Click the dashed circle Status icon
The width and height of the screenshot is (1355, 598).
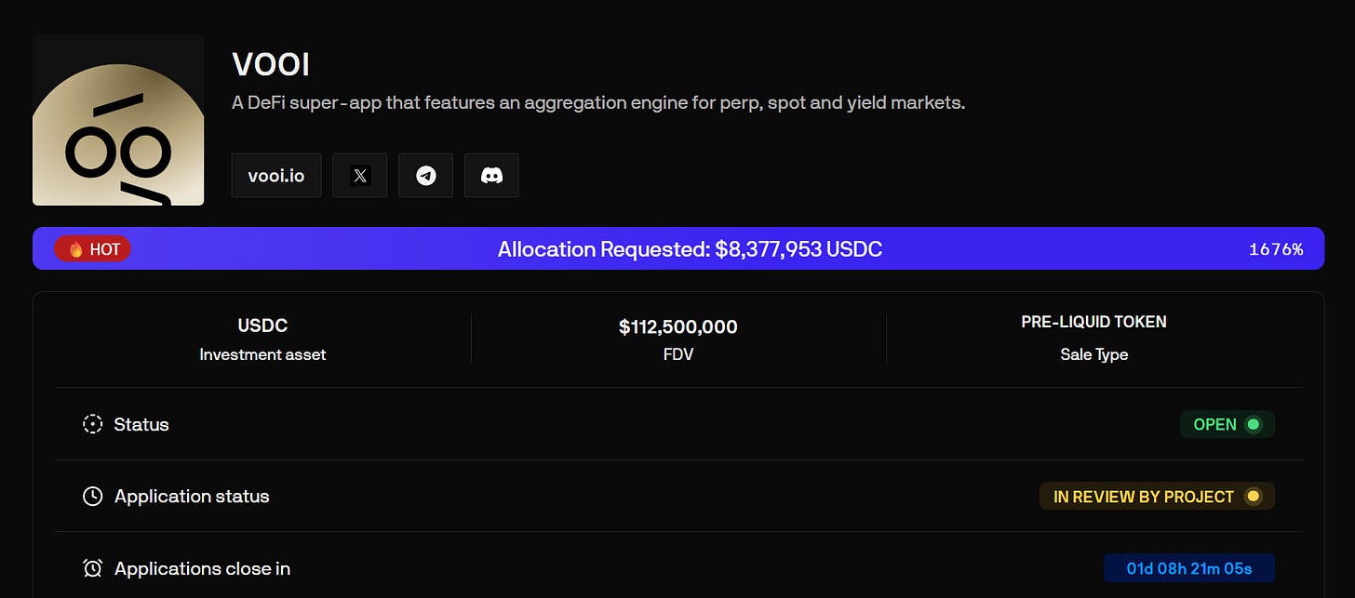click(92, 424)
